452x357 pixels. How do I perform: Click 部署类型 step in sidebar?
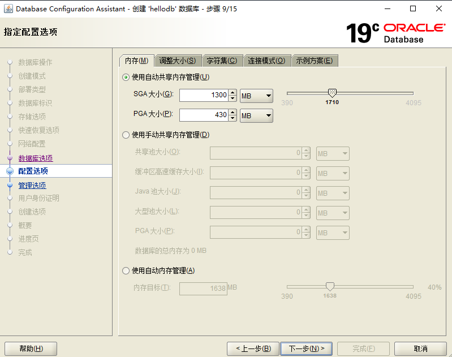tap(32, 89)
